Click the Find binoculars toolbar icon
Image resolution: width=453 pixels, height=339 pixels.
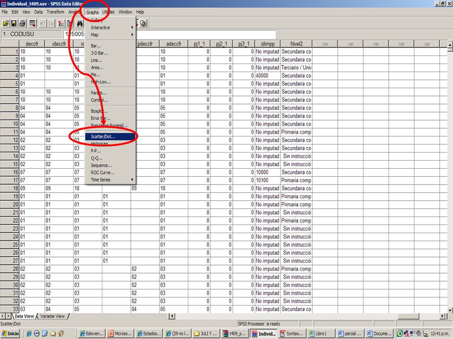point(80,24)
